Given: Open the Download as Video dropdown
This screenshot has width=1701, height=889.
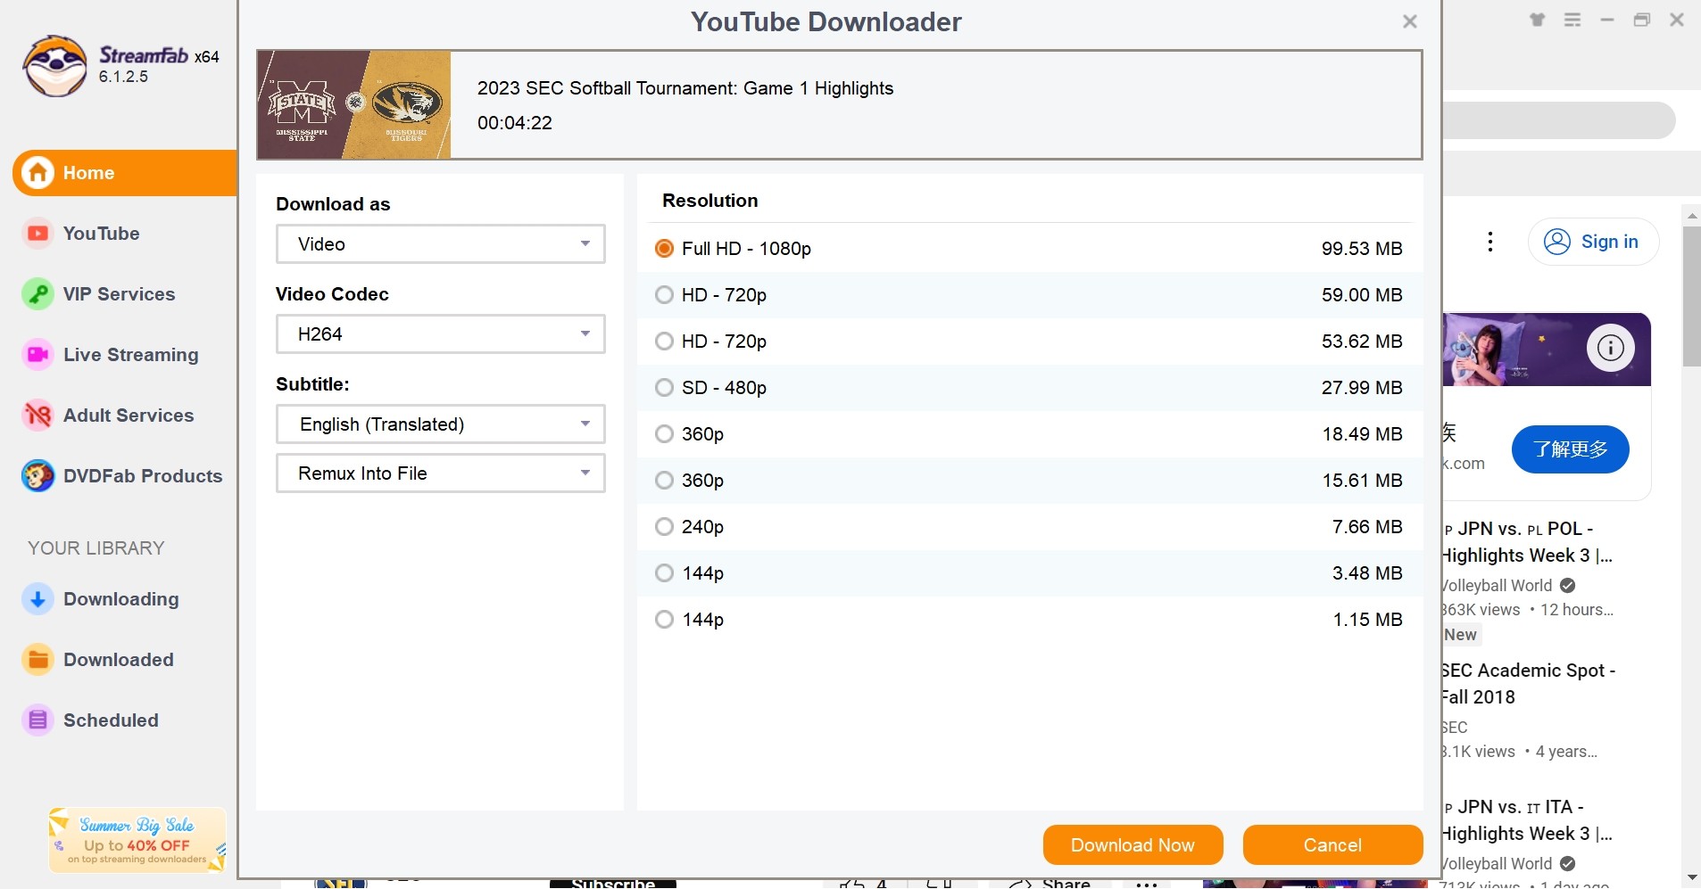Looking at the screenshot, I should click(441, 244).
